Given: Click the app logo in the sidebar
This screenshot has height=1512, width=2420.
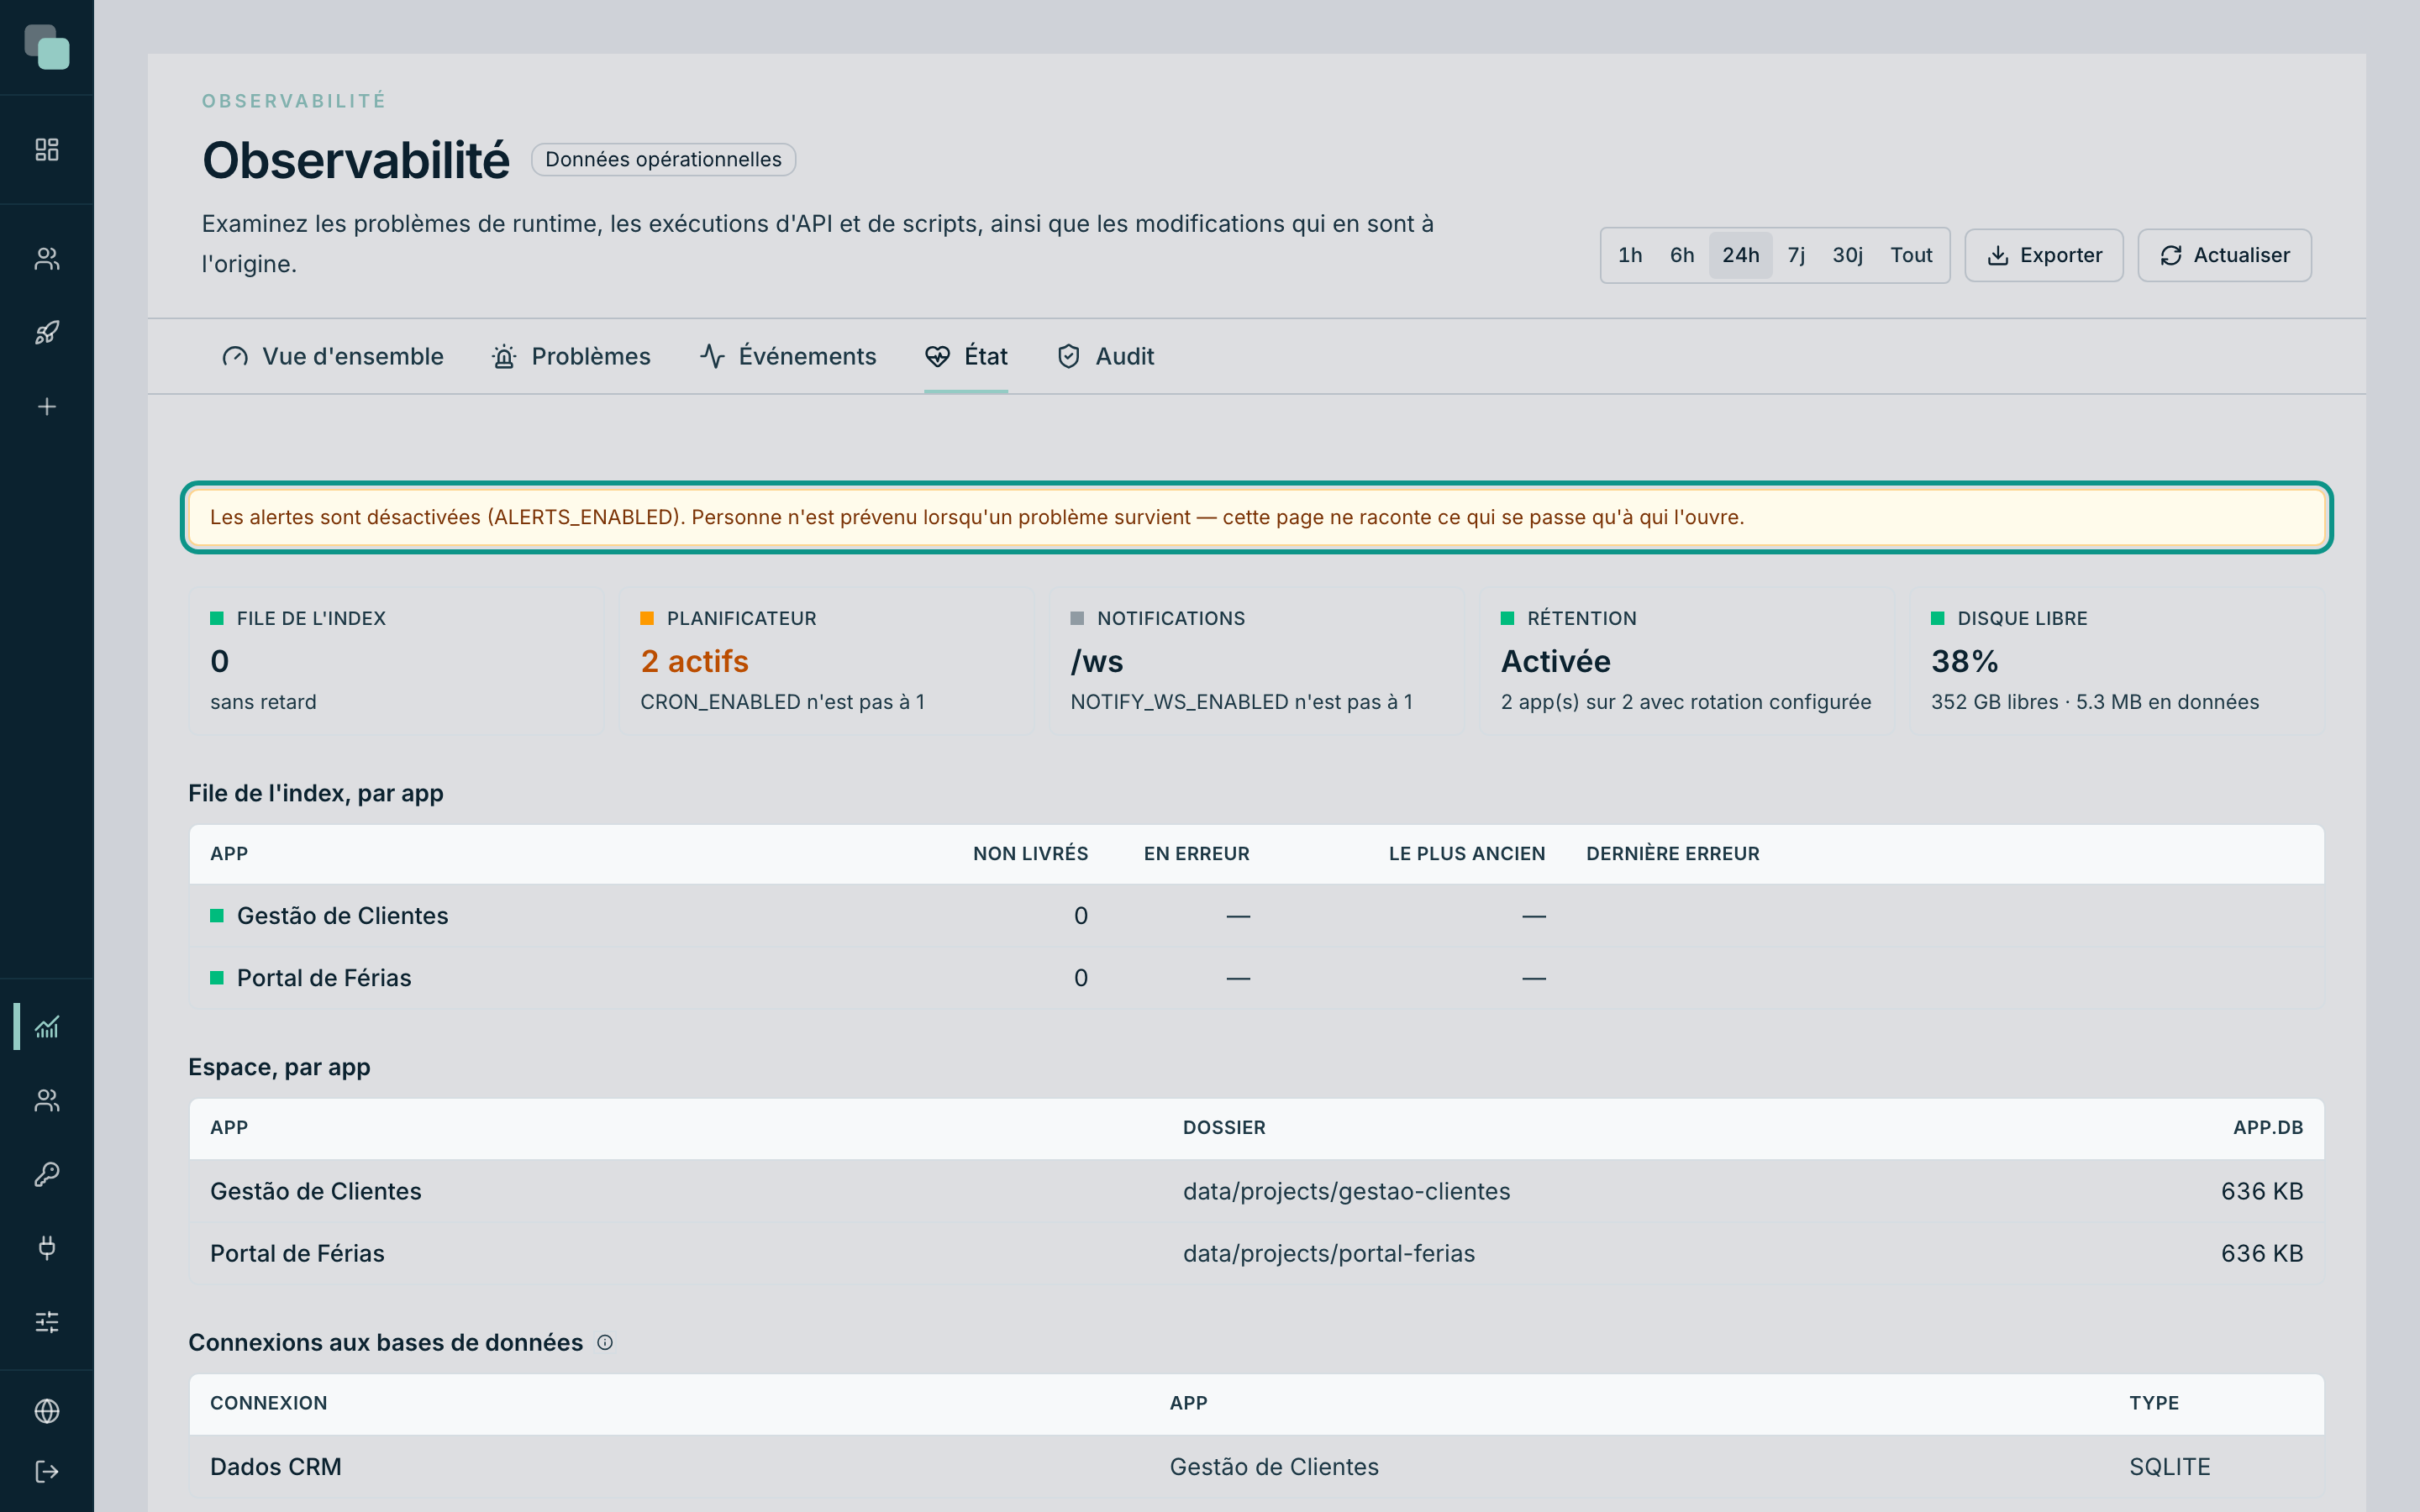Looking at the screenshot, I should [x=47, y=47].
